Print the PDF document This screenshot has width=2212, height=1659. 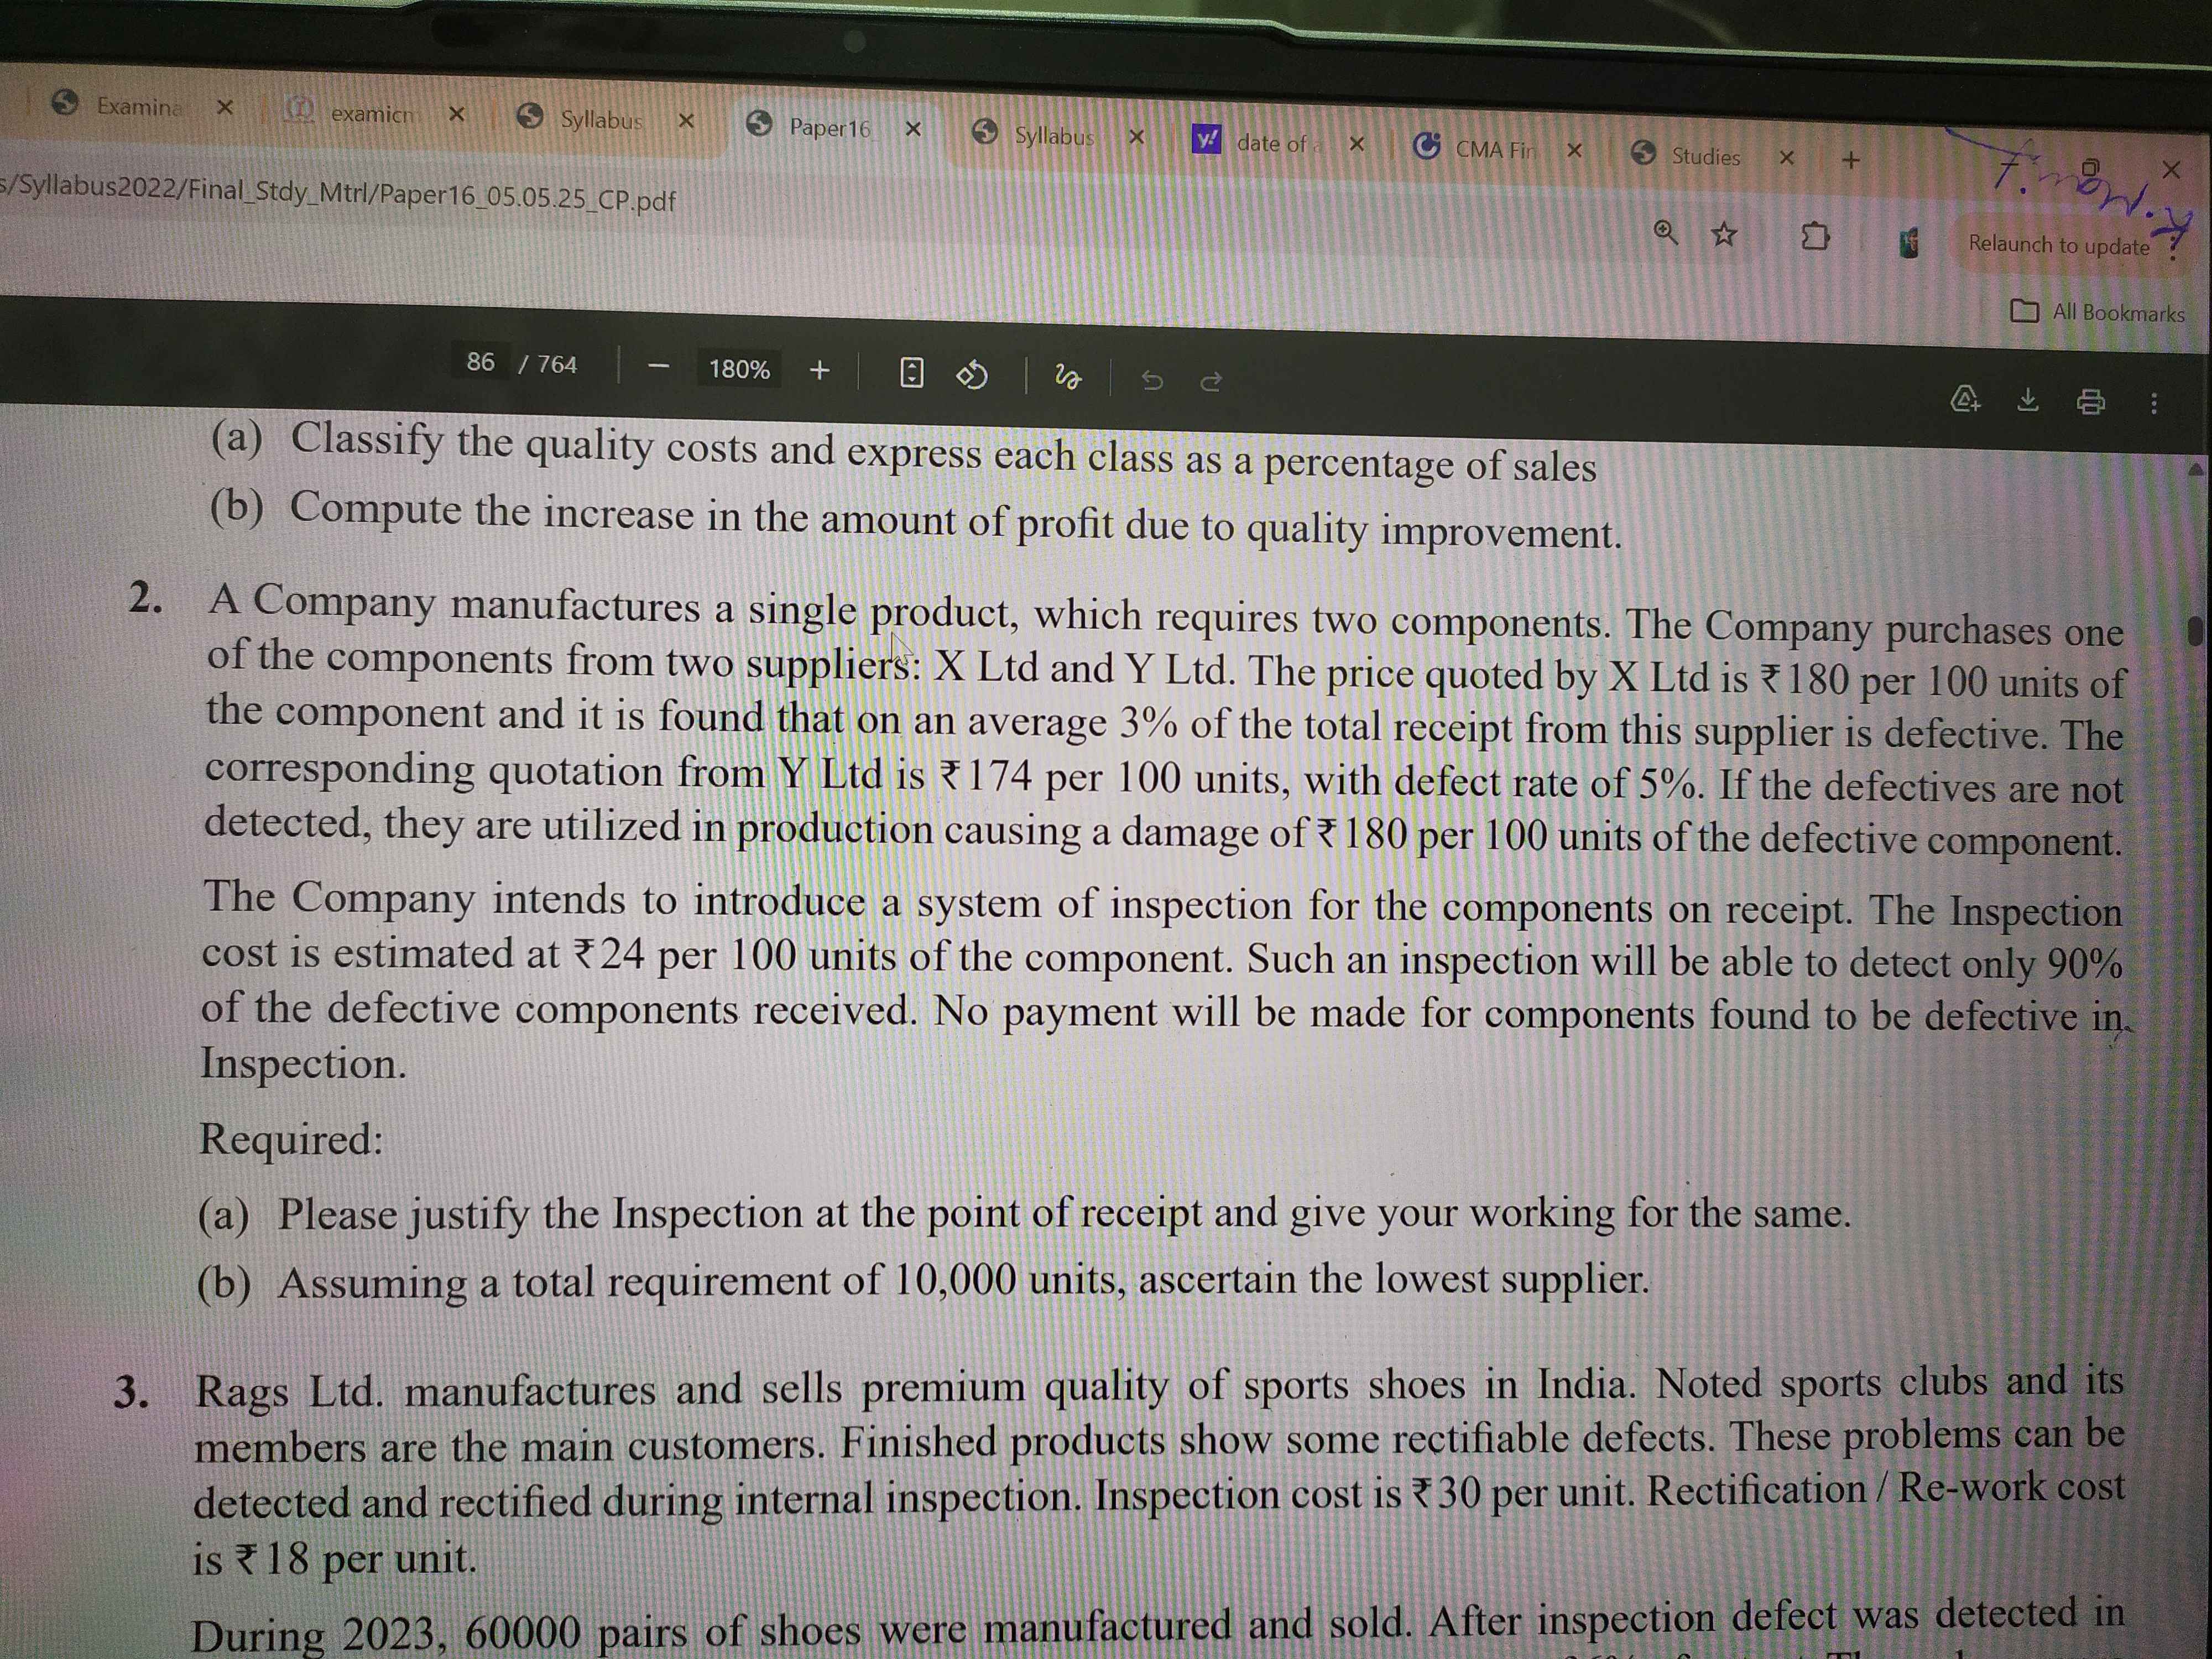click(2090, 402)
